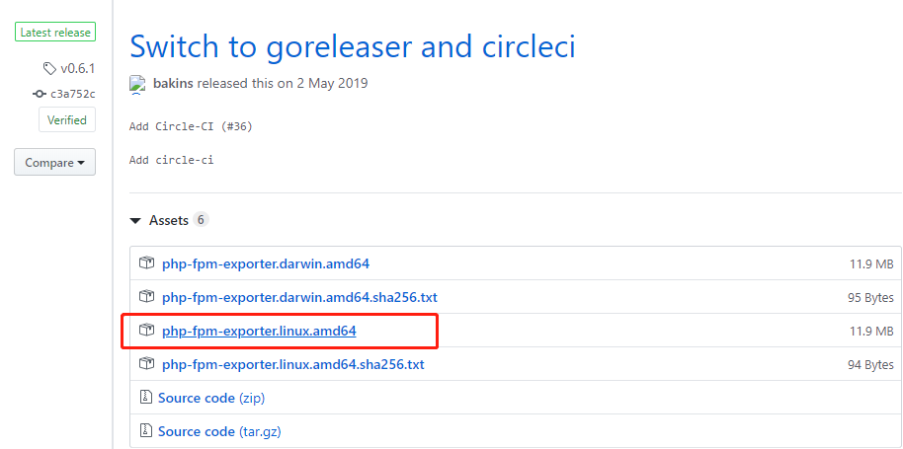
Task: Click package icon for linux.amd64.sha256.txt
Action: 147,364
